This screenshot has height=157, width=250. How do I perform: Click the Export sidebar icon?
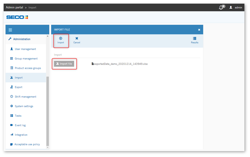11,87
